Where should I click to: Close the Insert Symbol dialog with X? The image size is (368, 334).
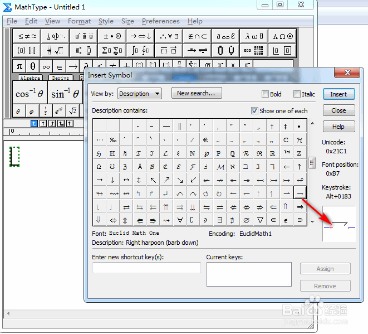click(347, 72)
